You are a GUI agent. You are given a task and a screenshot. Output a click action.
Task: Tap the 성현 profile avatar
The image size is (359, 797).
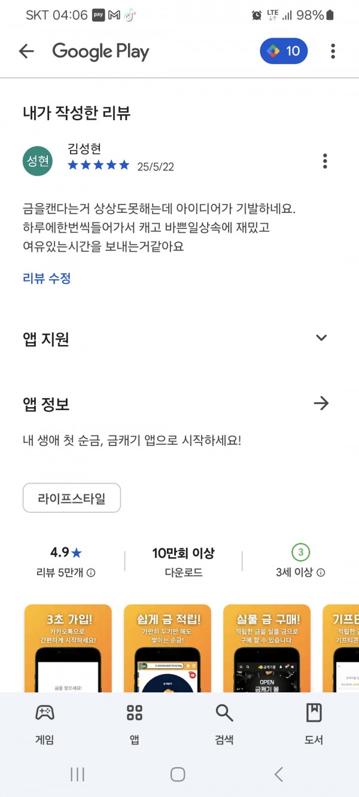coord(38,161)
